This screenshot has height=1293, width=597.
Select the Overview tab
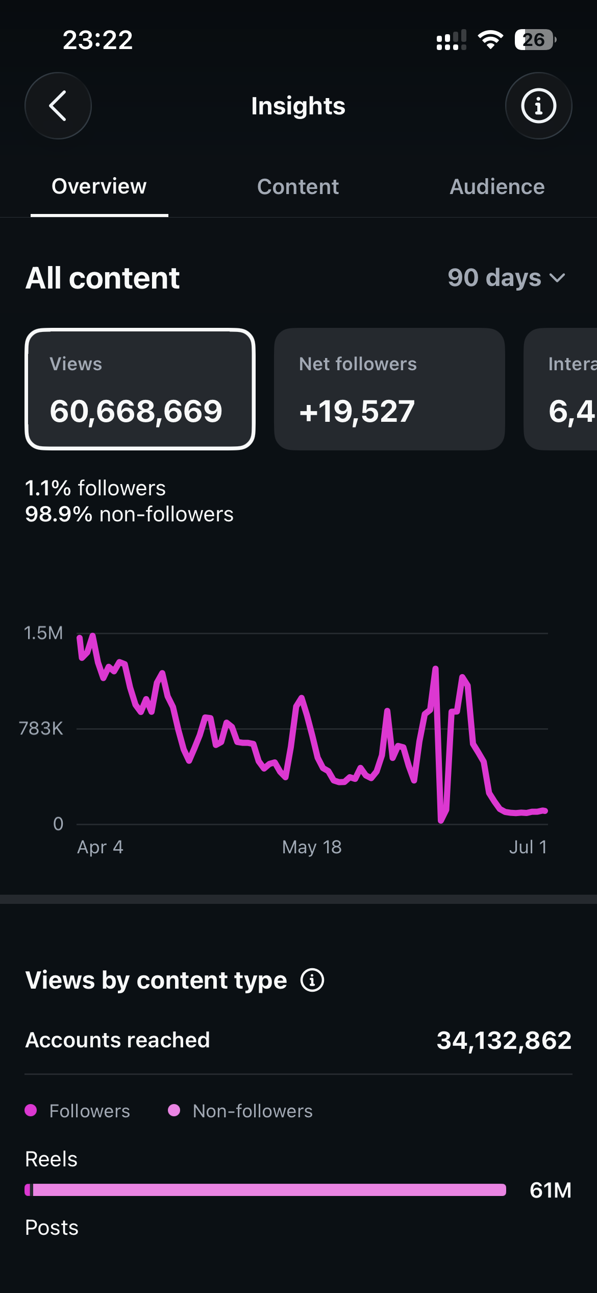pos(99,187)
